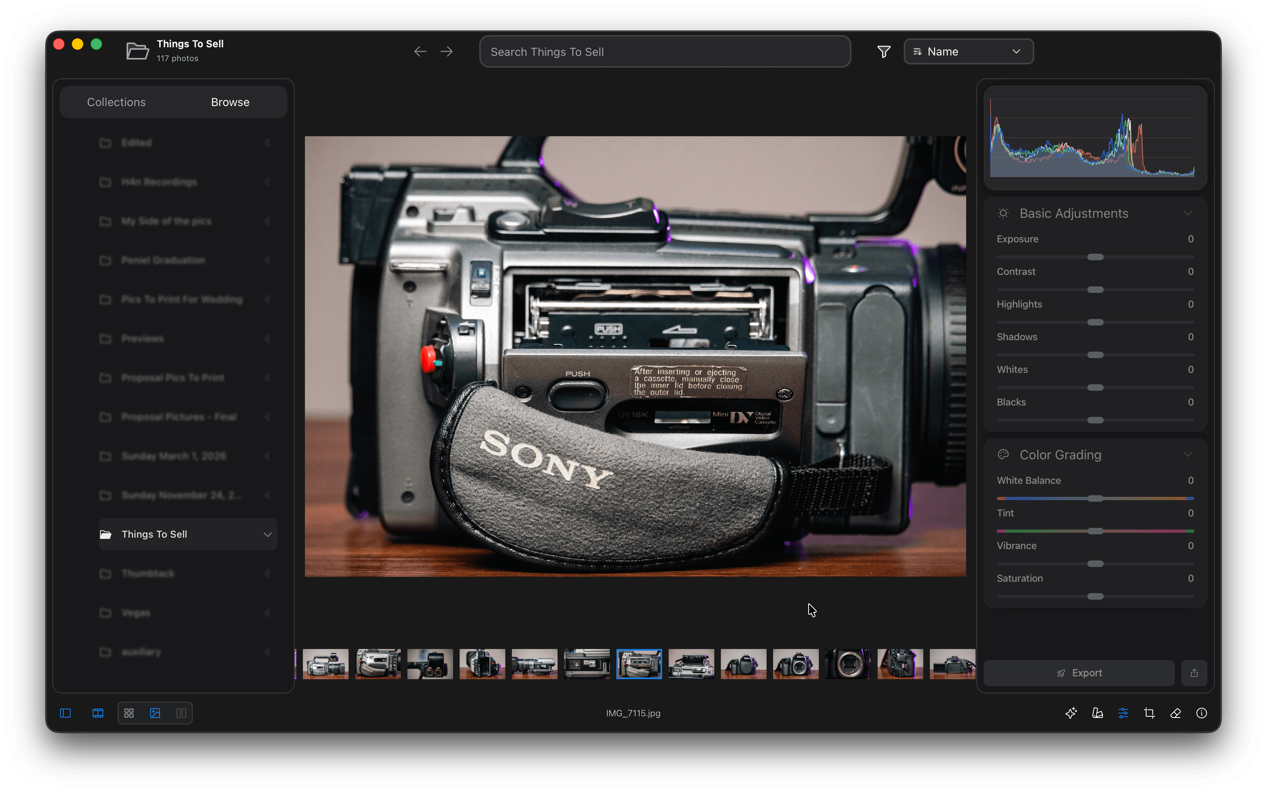Open the presets styles tool icon
1267x793 pixels.
(x=1097, y=713)
